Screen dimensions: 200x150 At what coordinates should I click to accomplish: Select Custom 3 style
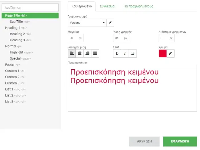15,83
